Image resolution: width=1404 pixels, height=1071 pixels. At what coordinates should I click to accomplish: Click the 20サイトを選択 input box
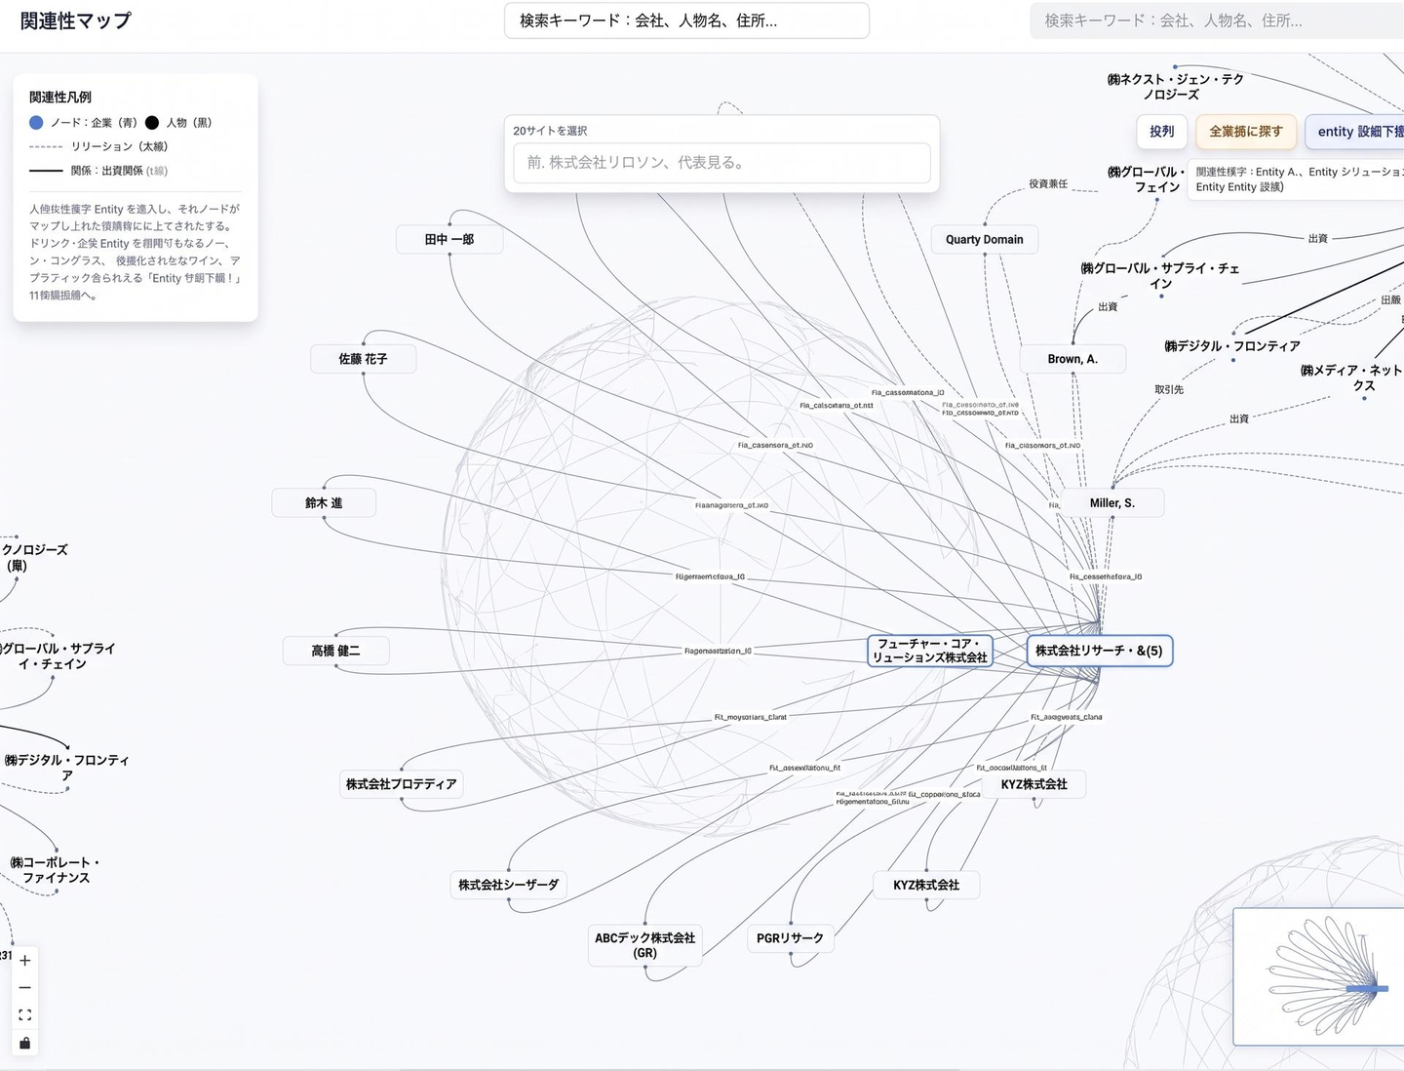coord(721,163)
